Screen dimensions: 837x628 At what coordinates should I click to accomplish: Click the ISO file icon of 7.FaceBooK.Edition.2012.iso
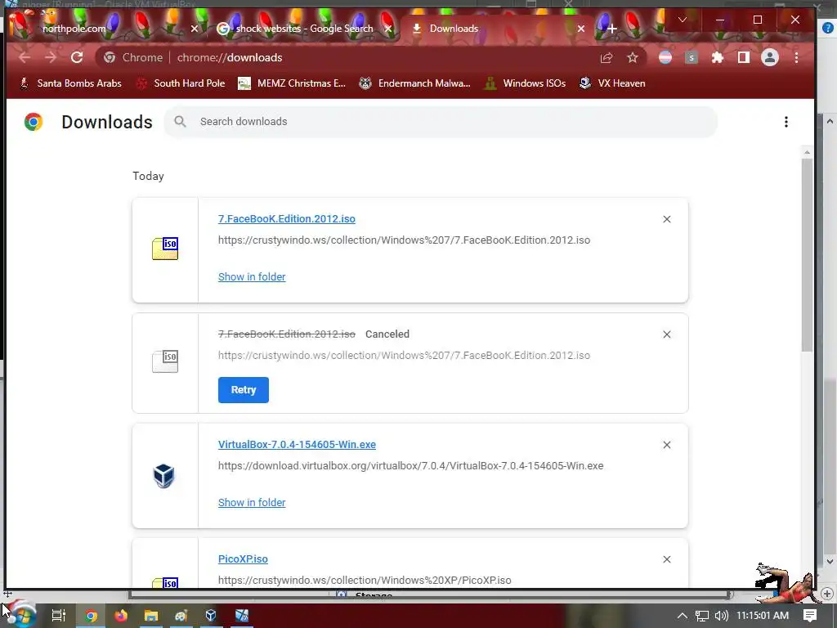165,249
